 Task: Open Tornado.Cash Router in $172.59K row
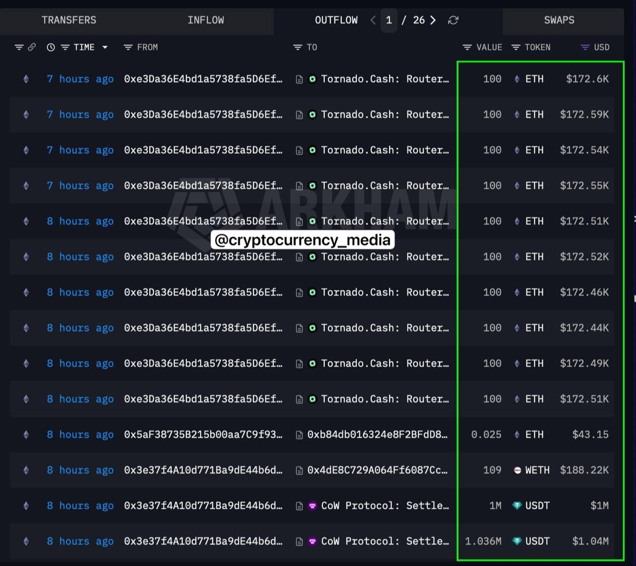point(385,115)
